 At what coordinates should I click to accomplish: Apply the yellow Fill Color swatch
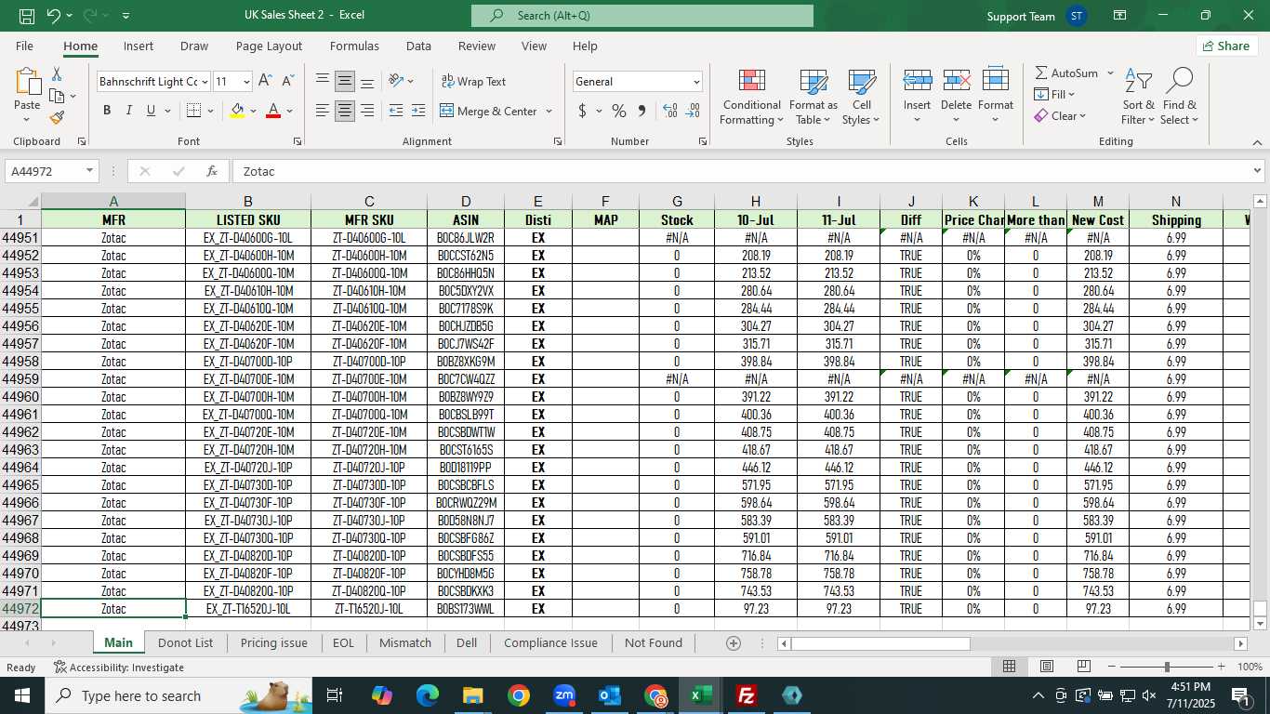(x=237, y=111)
